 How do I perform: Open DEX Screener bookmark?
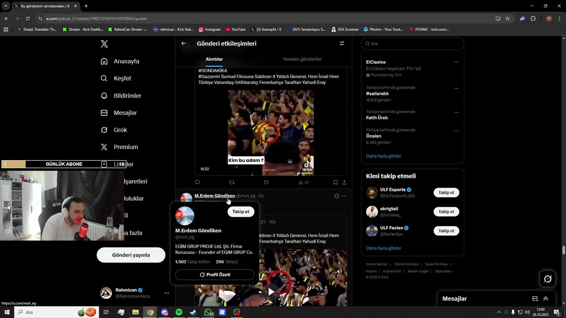344,29
